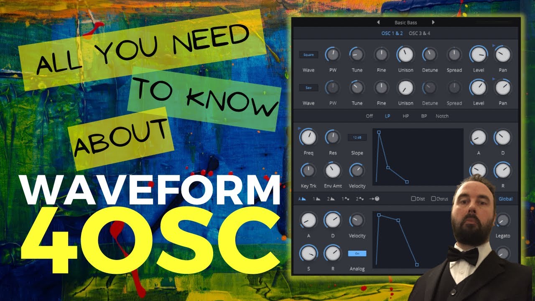Select the amp envelope A icon
Screen dimensions: 535x301
tap(302, 199)
